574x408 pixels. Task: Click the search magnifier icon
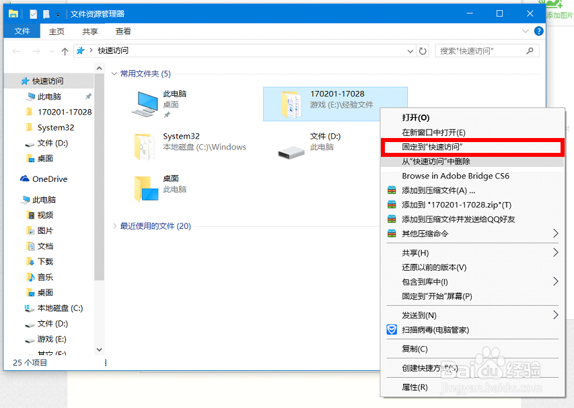coord(531,50)
